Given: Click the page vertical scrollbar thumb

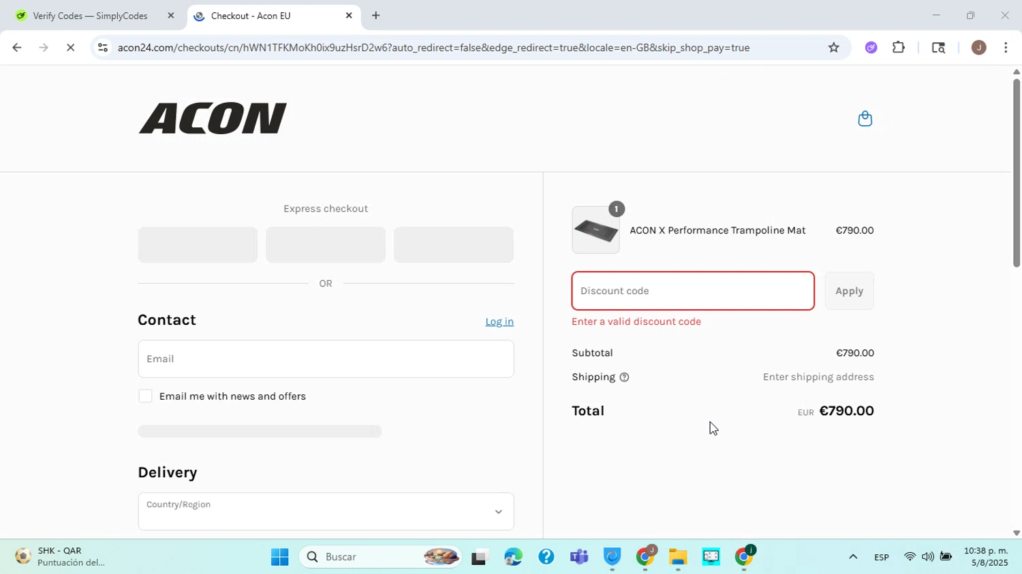Looking at the screenshot, I should coord(1016,173).
